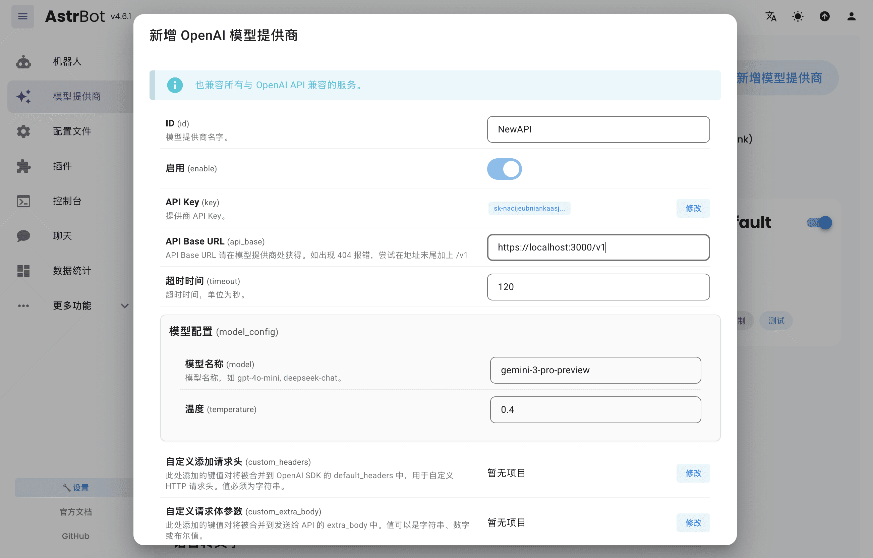
Task: Open 配置文件 via the gear icon
Action: pos(23,131)
